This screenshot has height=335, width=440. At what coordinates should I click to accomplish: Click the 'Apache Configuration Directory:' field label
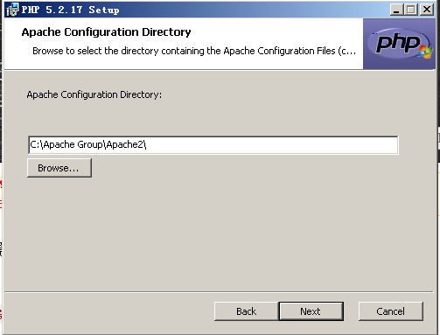(x=94, y=94)
